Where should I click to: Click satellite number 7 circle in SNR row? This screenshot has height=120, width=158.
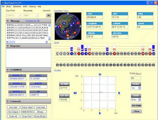coord(79,54)
